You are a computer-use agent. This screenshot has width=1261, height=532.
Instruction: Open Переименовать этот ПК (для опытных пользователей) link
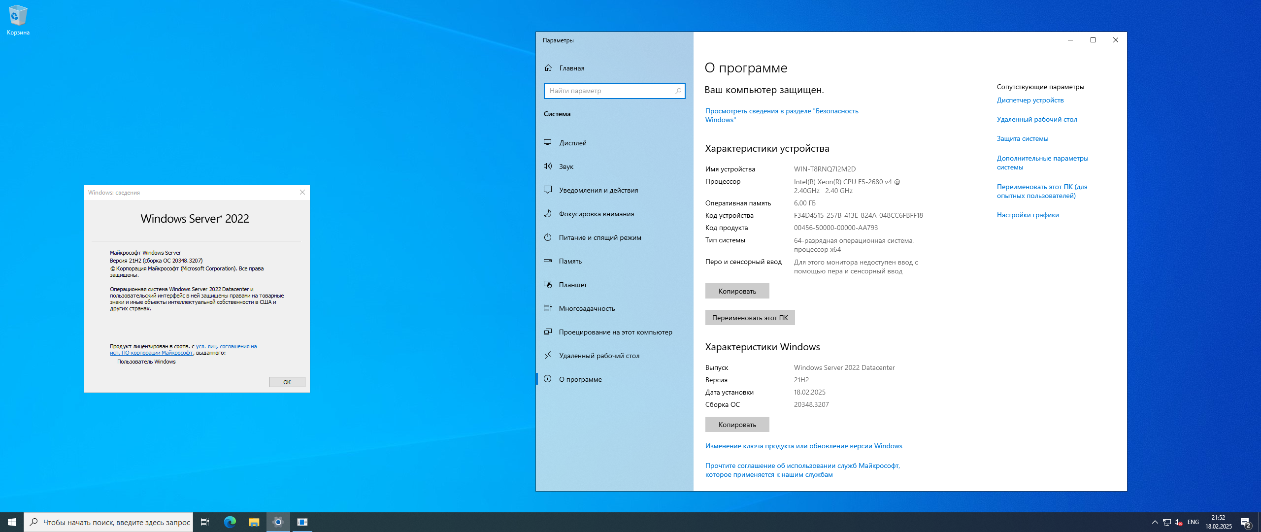click(x=1042, y=191)
